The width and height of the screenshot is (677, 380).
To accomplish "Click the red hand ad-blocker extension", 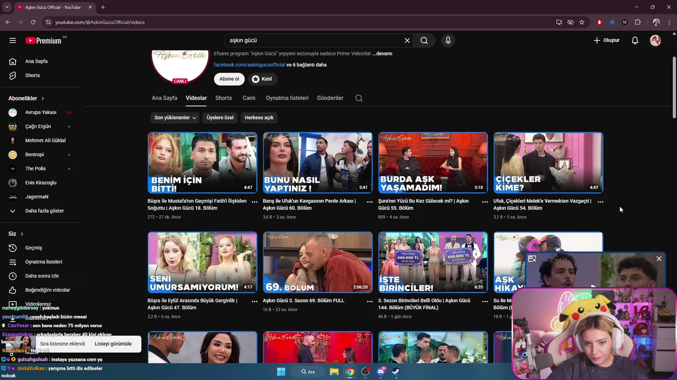I will click(599, 22).
